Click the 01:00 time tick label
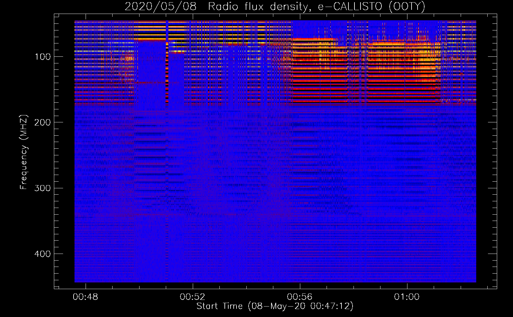This screenshot has height=317, width=513. coord(407,297)
